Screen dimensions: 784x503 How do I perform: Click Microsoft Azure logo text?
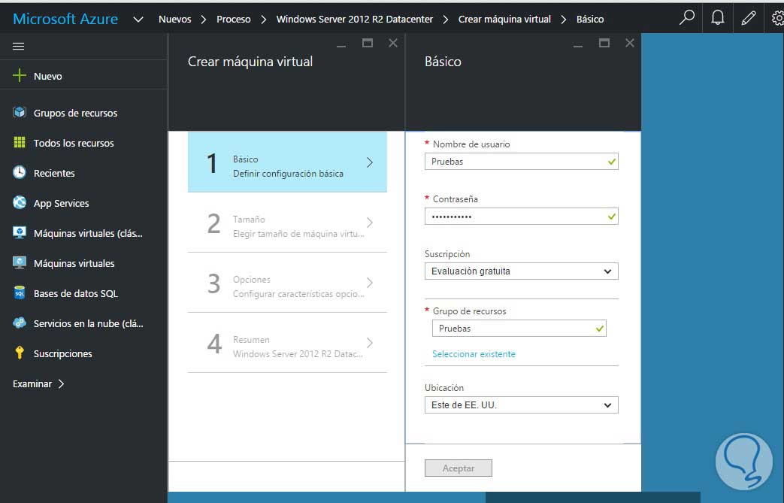[x=65, y=19]
